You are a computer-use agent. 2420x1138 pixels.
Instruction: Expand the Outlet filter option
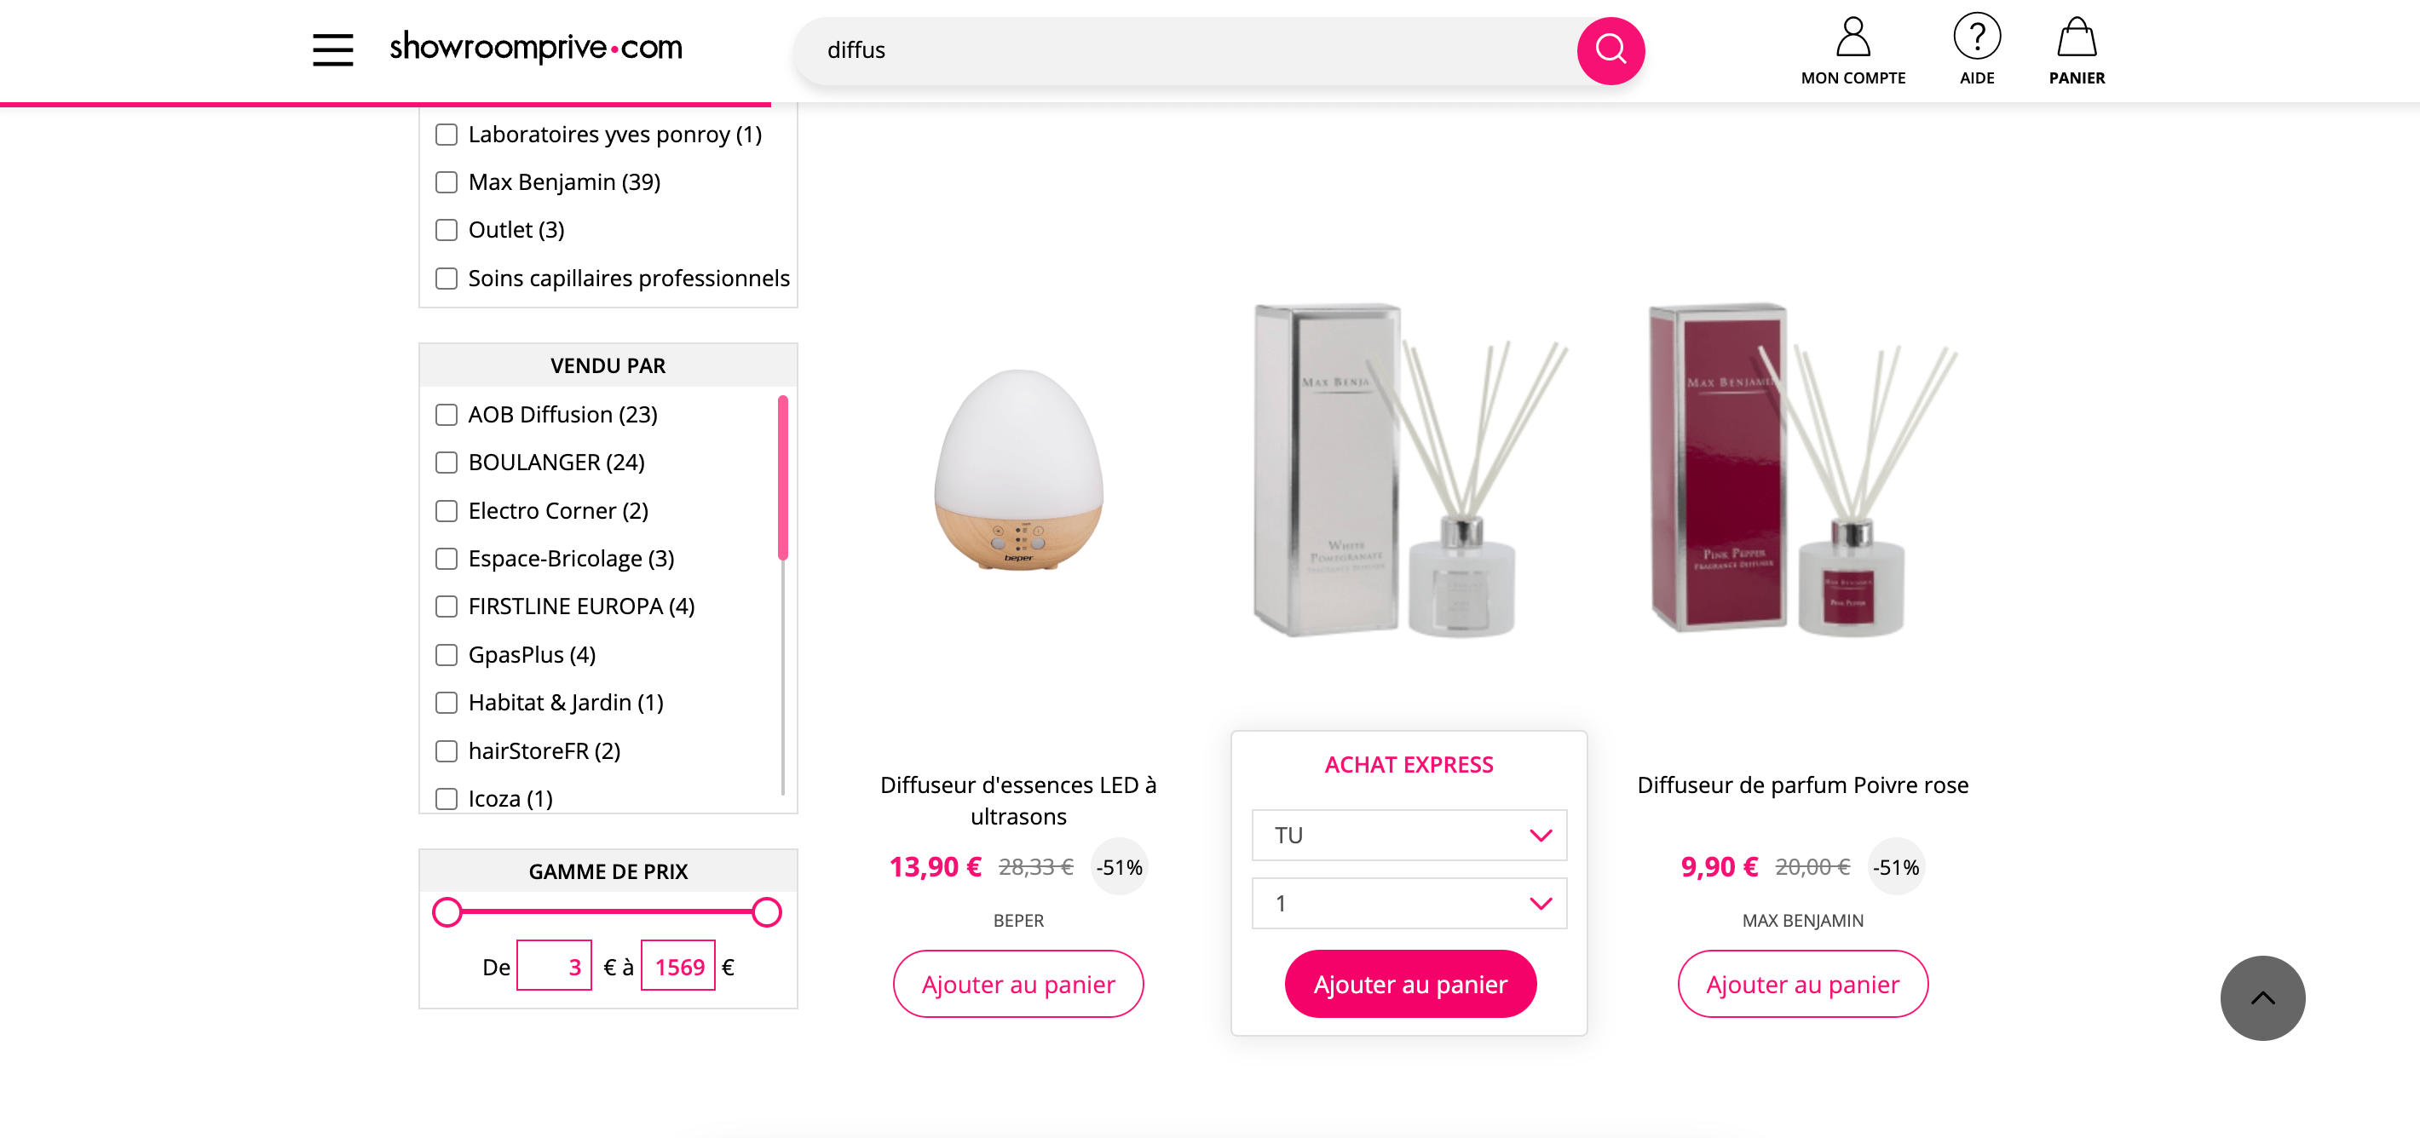point(446,229)
